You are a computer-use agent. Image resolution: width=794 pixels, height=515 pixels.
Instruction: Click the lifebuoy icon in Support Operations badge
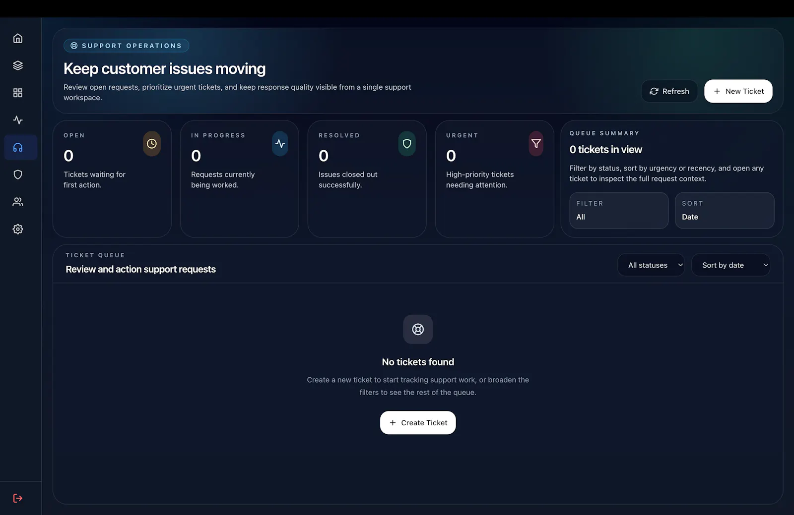pyautogui.click(x=74, y=46)
